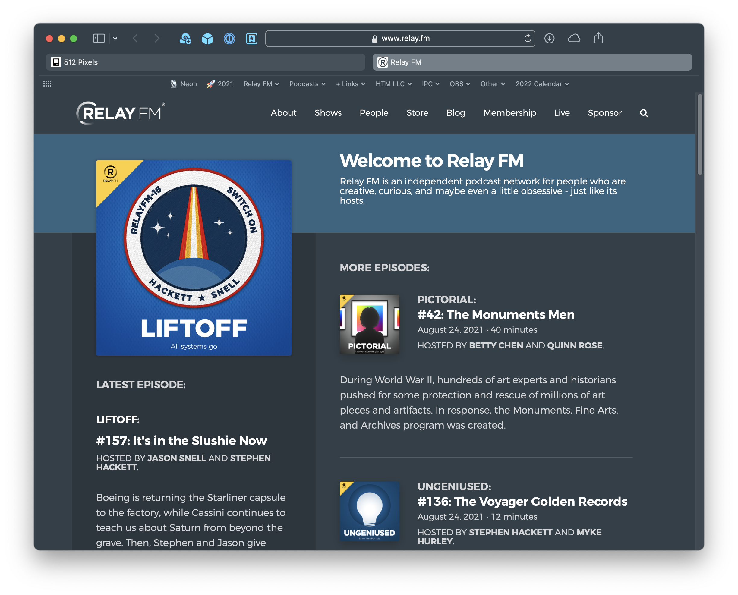Go to the Membership page
The image size is (738, 595).
510,113
